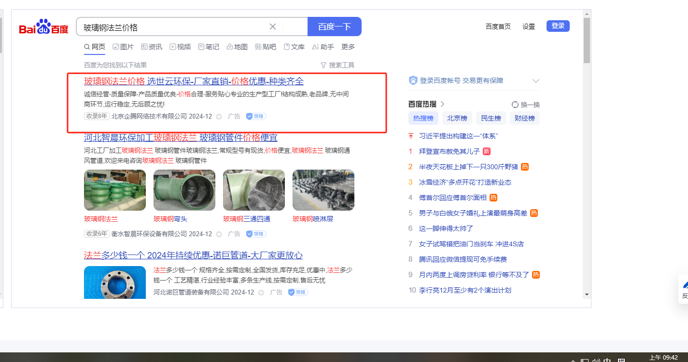Click the shield icon beside 登录百度帐号
Viewport: 688px width, 362px height.
(413, 80)
